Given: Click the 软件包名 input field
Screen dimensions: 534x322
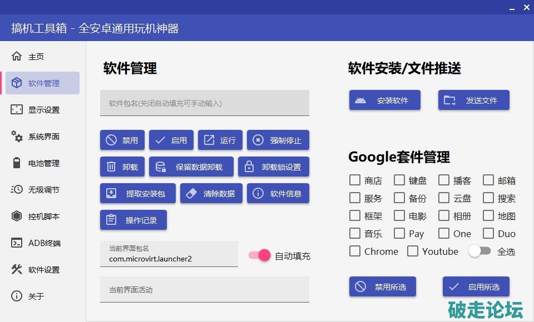Looking at the screenshot, I should tap(204, 103).
